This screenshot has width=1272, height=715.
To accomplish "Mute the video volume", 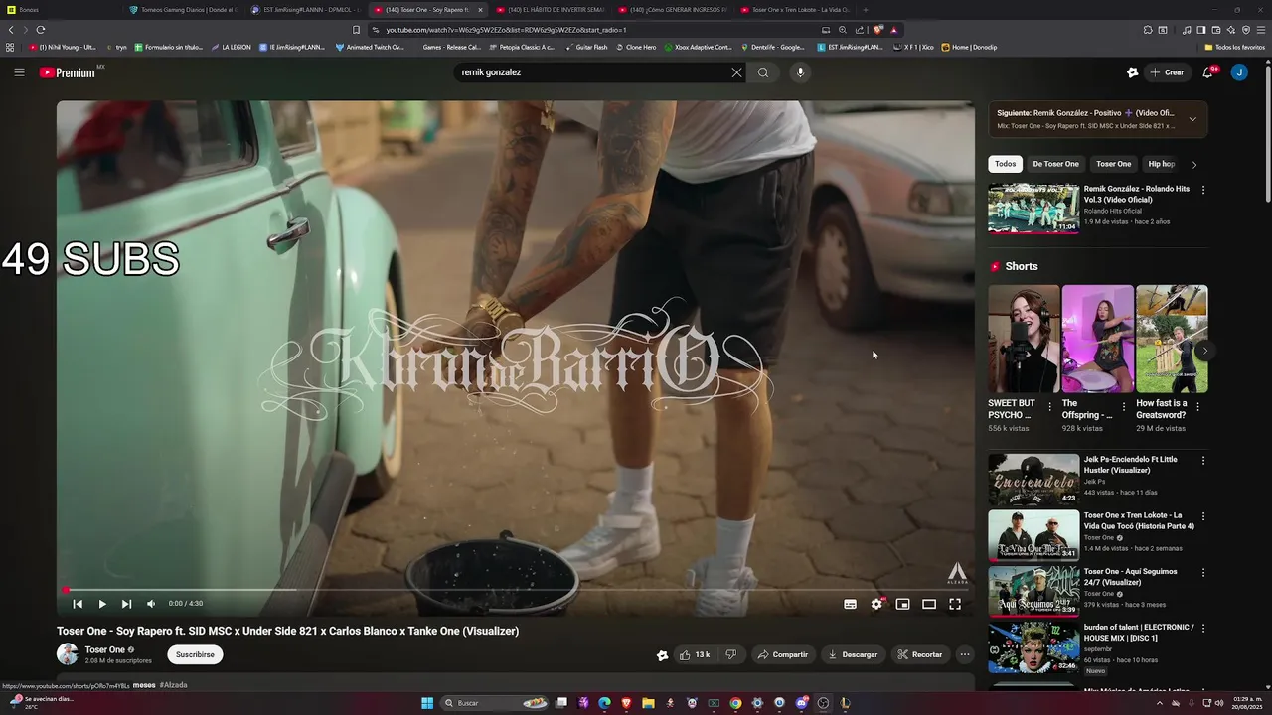I will 151,604.
